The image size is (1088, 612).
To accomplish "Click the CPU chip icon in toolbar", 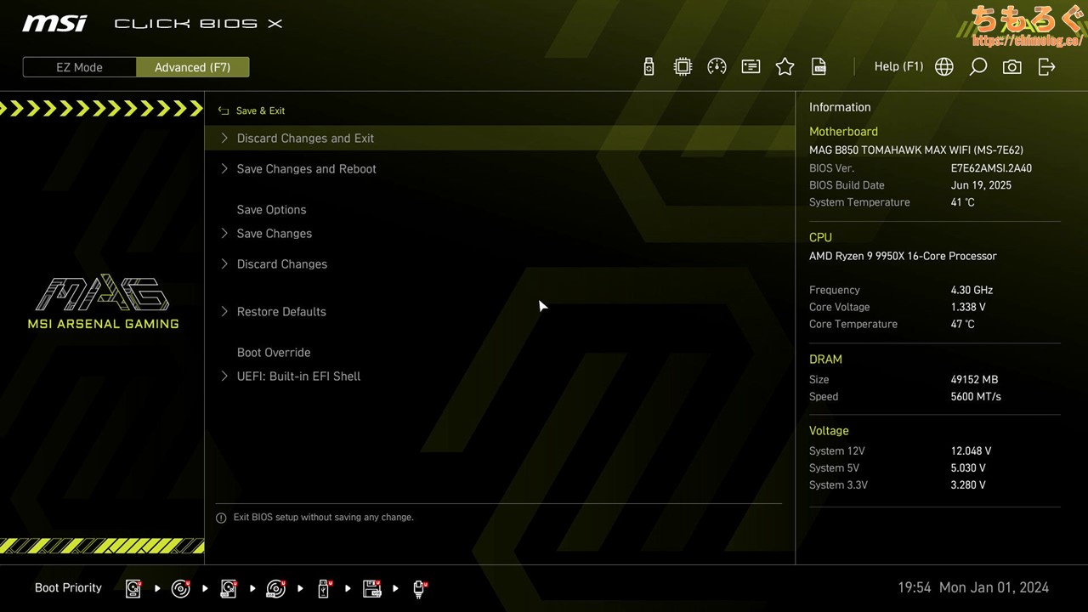I will tap(683, 67).
